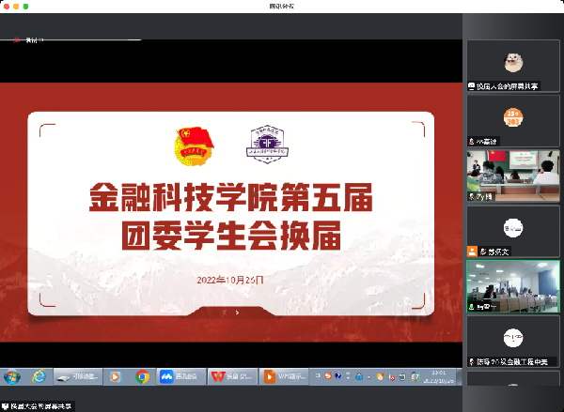Open Internet Explorer from the taskbar

click(x=39, y=376)
